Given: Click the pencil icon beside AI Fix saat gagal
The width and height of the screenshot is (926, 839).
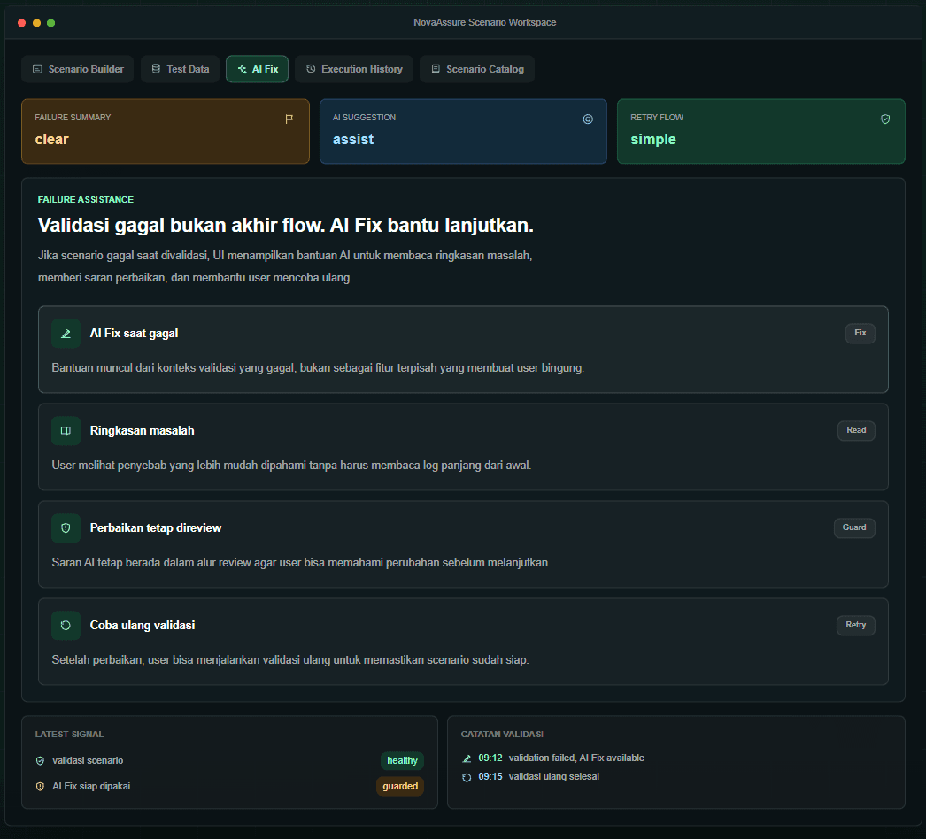Looking at the screenshot, I should [x=66, y=334].
